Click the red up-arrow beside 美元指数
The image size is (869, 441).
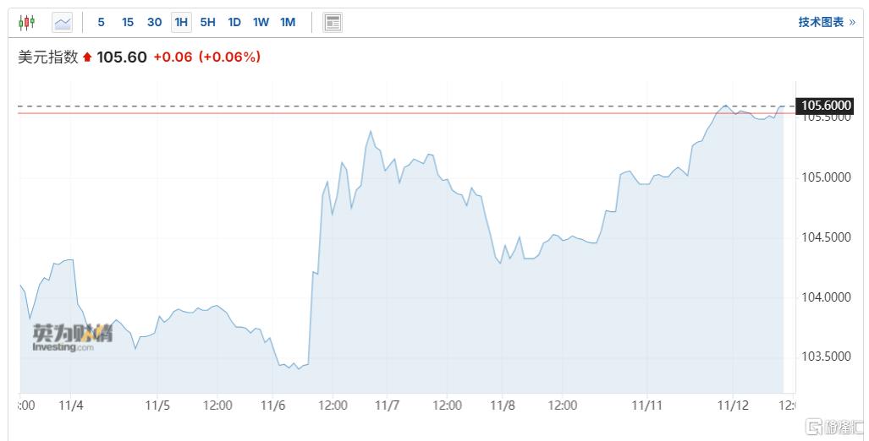pyautogui.click(x=87, y=57)
